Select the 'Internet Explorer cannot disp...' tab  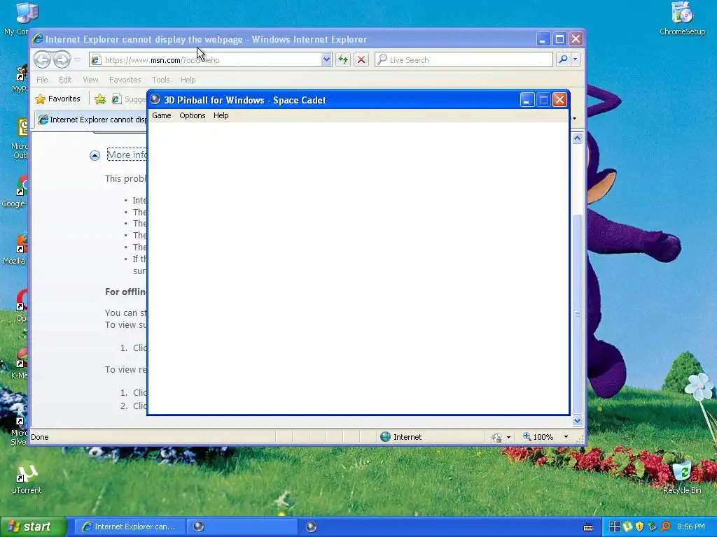(x=92, y=120)
